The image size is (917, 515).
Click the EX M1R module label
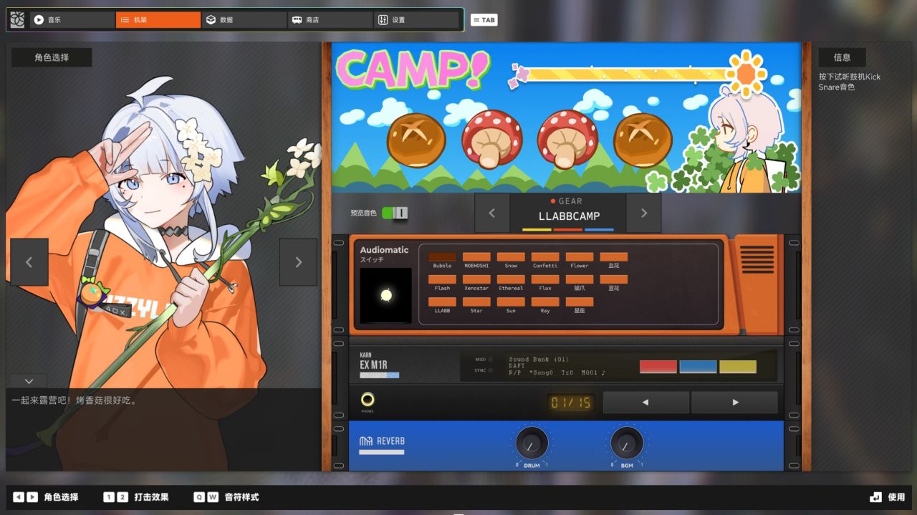point(373,365)
